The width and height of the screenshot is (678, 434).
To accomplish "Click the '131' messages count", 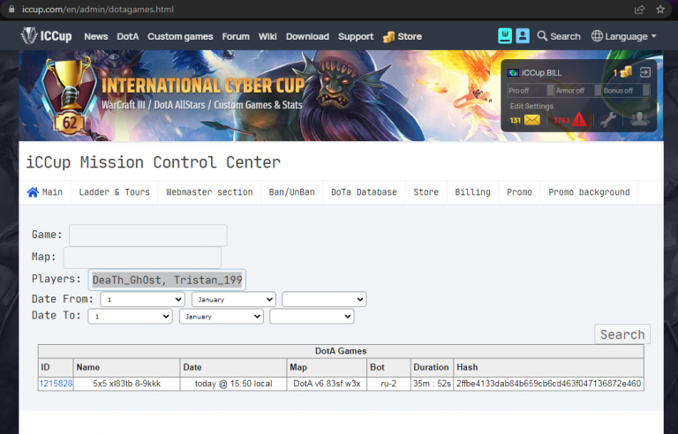I will (x=515, y=120).
